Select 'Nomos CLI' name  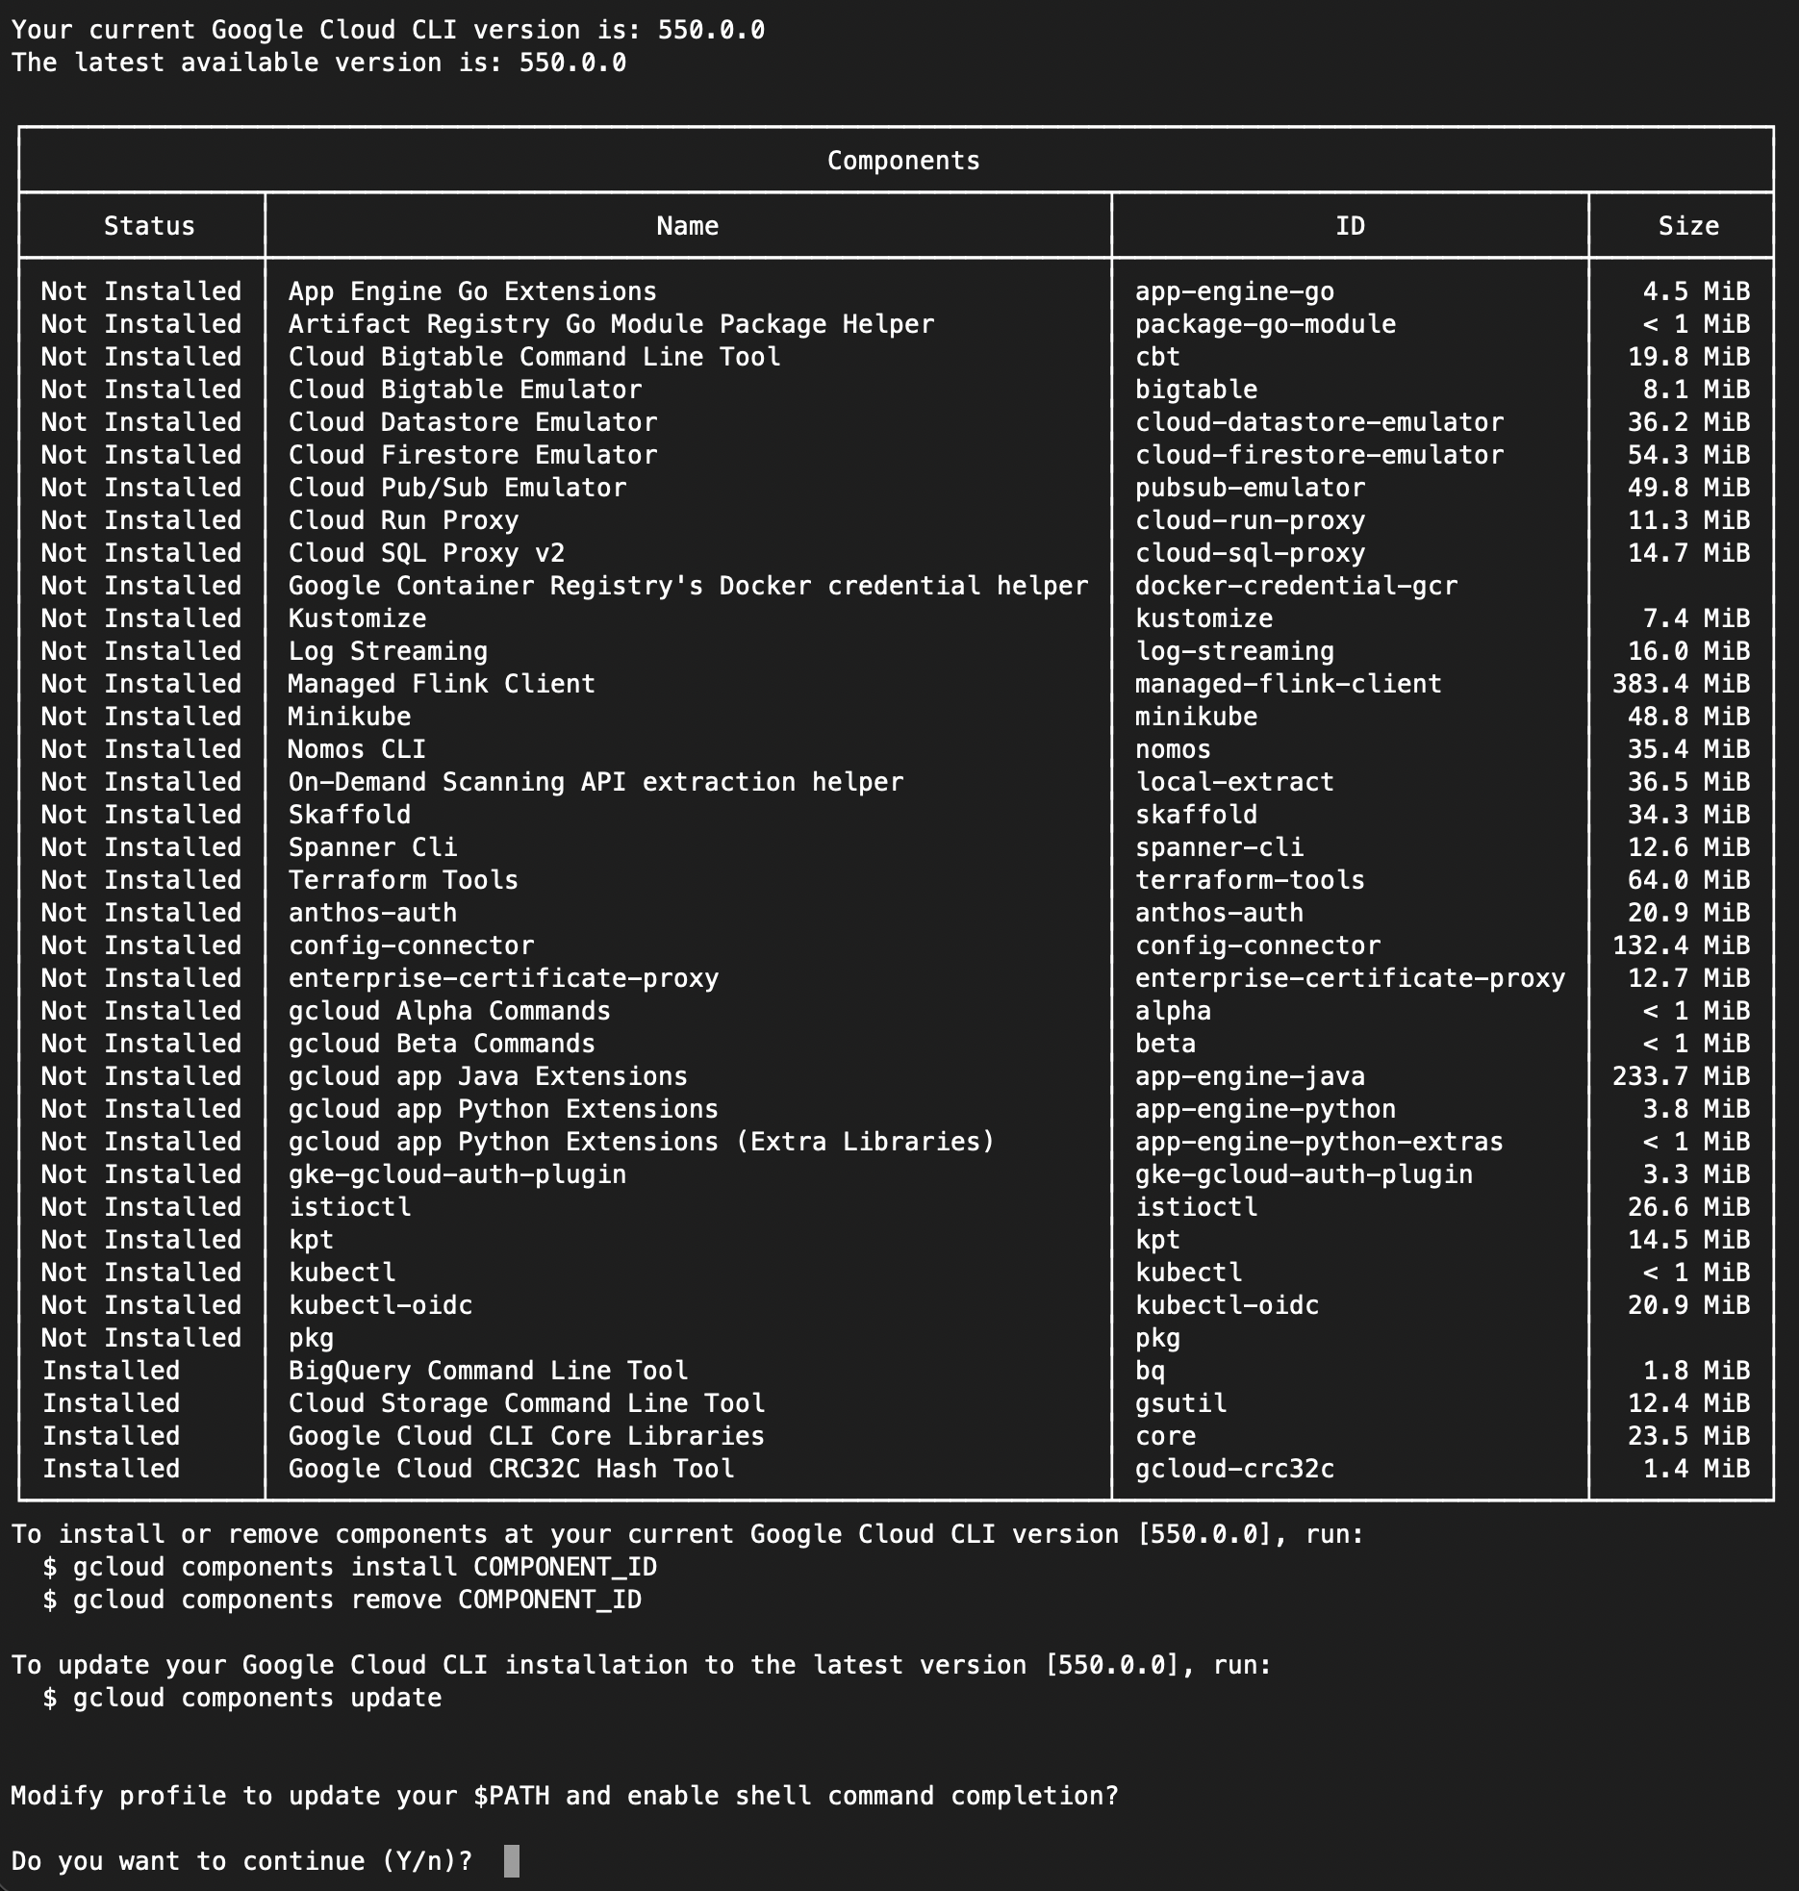[357, 749]
